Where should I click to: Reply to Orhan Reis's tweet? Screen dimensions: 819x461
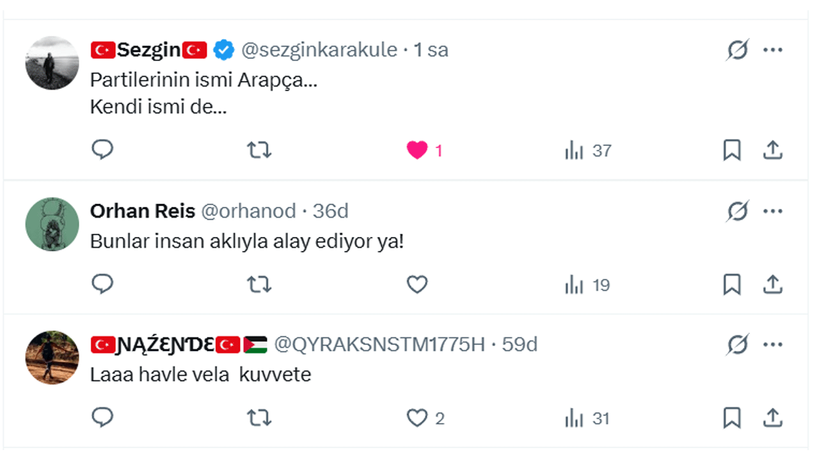(x=102, y=284)
